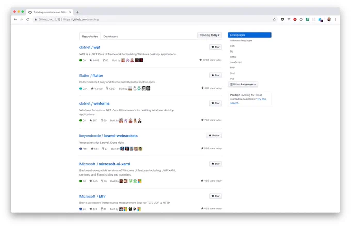Open the Trending: today dropdown
Screen dimensions: 351x227
click(209, 36)
